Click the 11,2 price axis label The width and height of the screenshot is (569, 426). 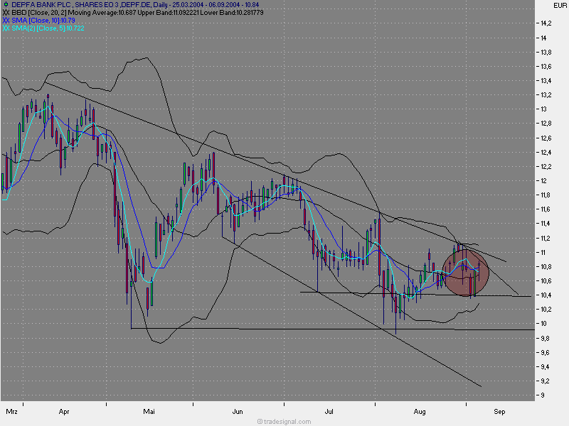click(546, 238)
